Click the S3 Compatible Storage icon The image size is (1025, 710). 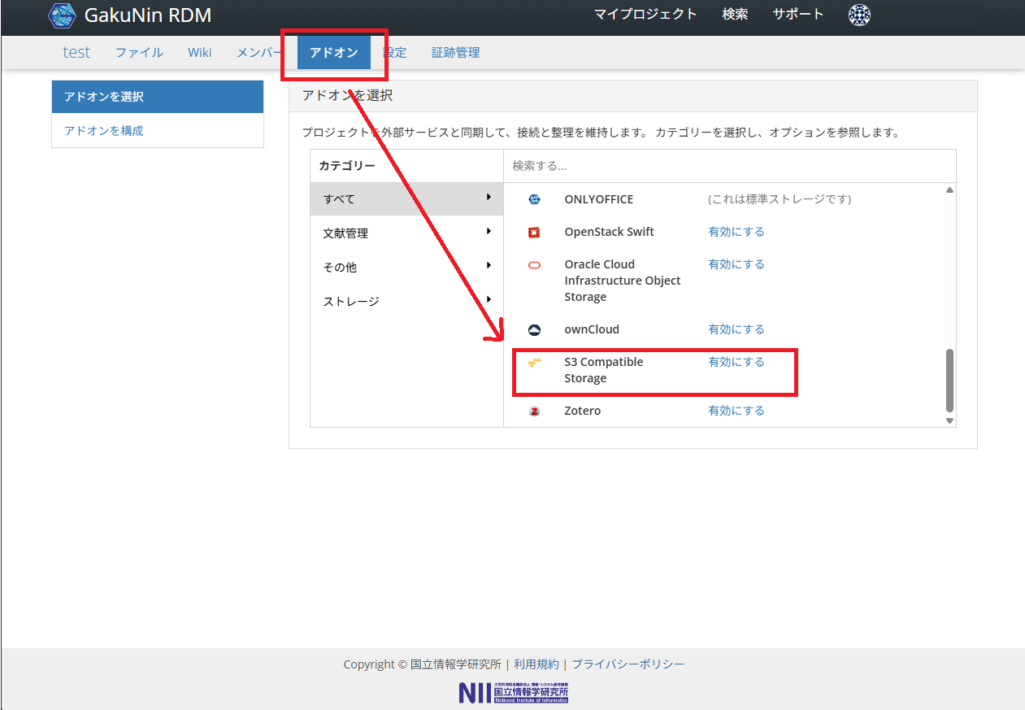[534, 363]
